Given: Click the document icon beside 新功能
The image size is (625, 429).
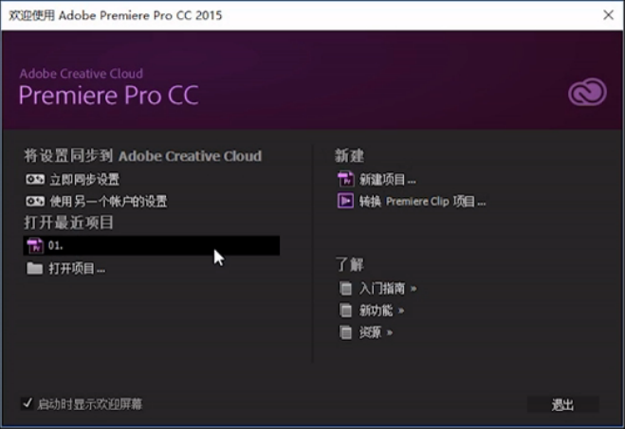Looking at the screenshot, I should (x=345, y=311).
